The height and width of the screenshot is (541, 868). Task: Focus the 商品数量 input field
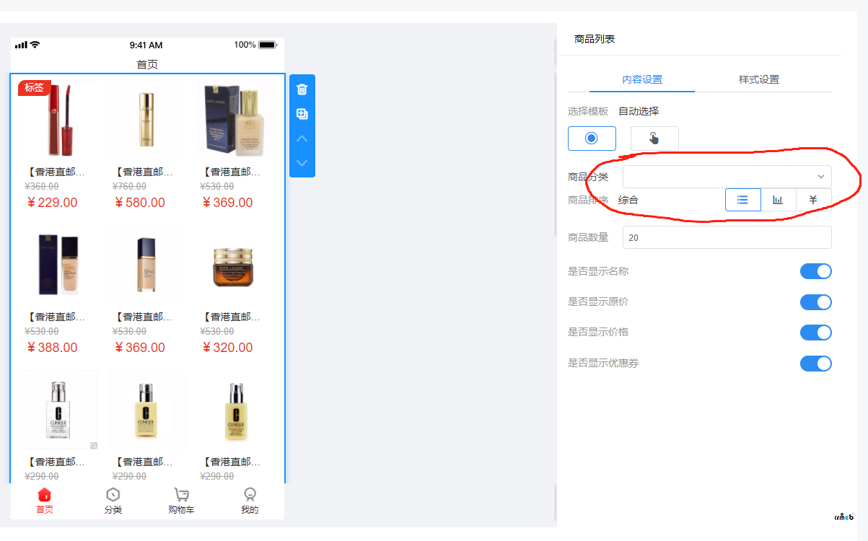[727, 237]
